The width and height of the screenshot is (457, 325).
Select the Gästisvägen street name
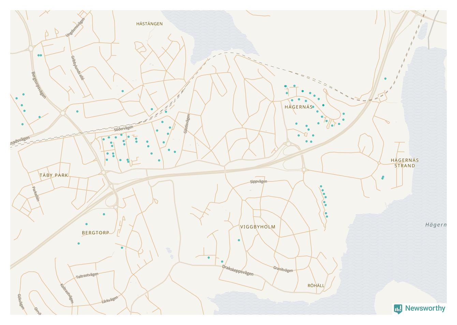(x=187, y=123)
